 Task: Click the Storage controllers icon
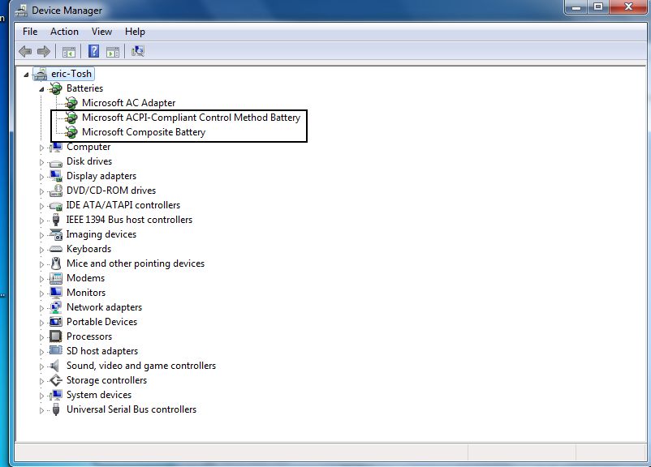[56, 380]
